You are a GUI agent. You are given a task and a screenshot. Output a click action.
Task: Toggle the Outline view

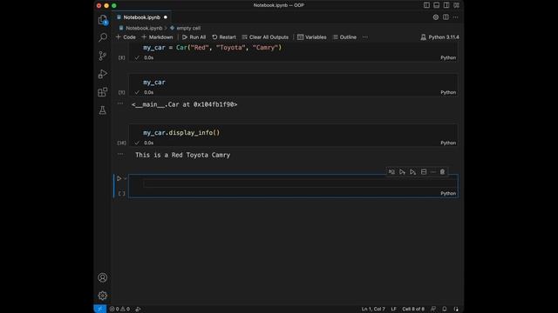344,37
